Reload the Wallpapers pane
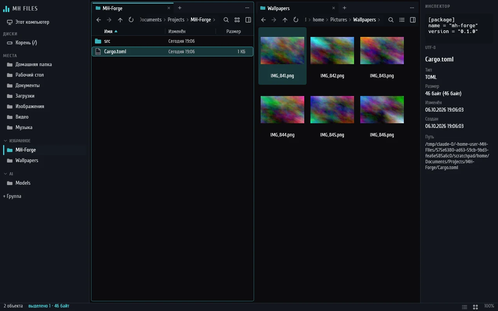This screenshot has height=311, width=498. point(296,20)
